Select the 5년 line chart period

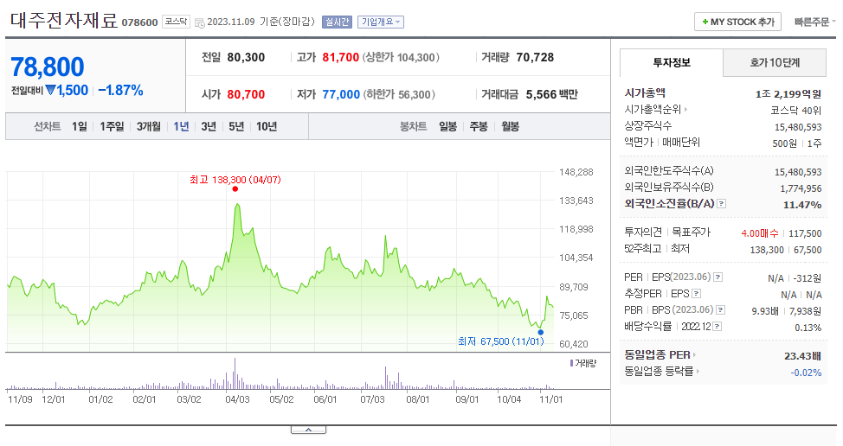coord(236,127)
